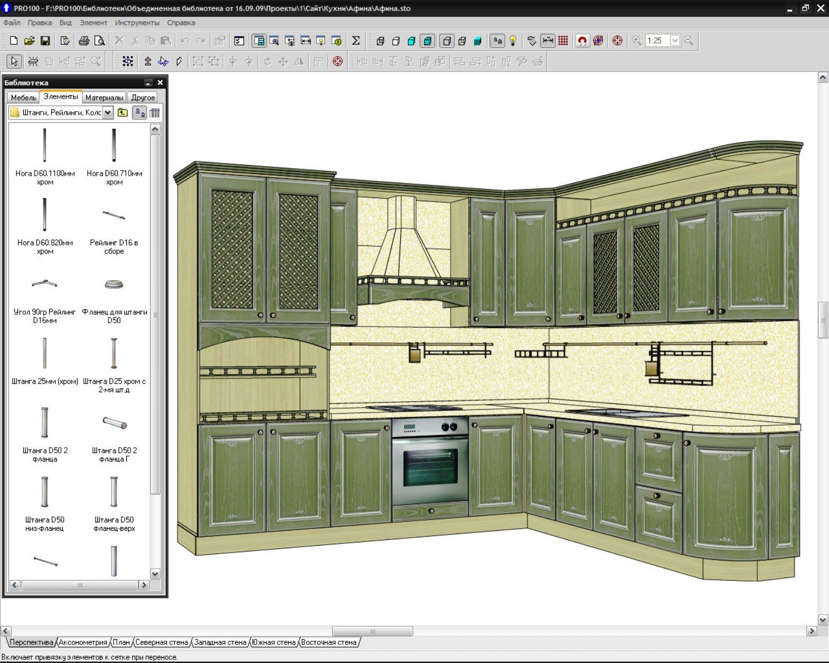Switch to the wireframe cube view mode
829x663 pixels.
pos(380,41)
